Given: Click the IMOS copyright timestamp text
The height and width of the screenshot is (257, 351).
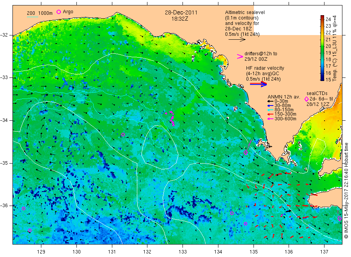Looking at the screenshot, I should coord(346,190).
